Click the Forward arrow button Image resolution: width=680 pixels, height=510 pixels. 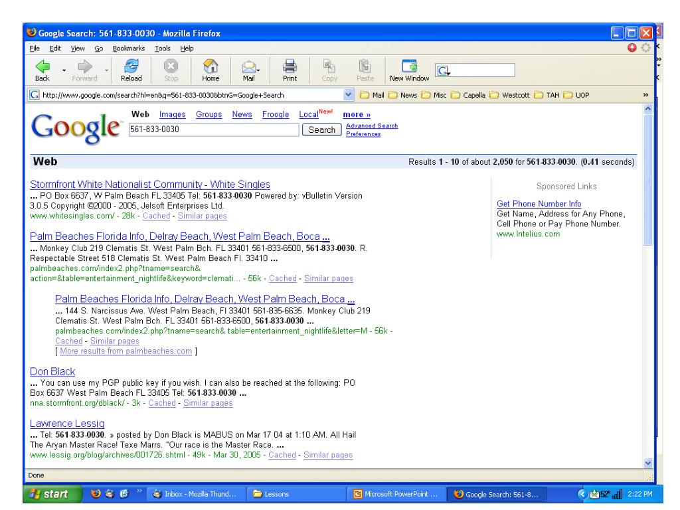tap(84, 70)
